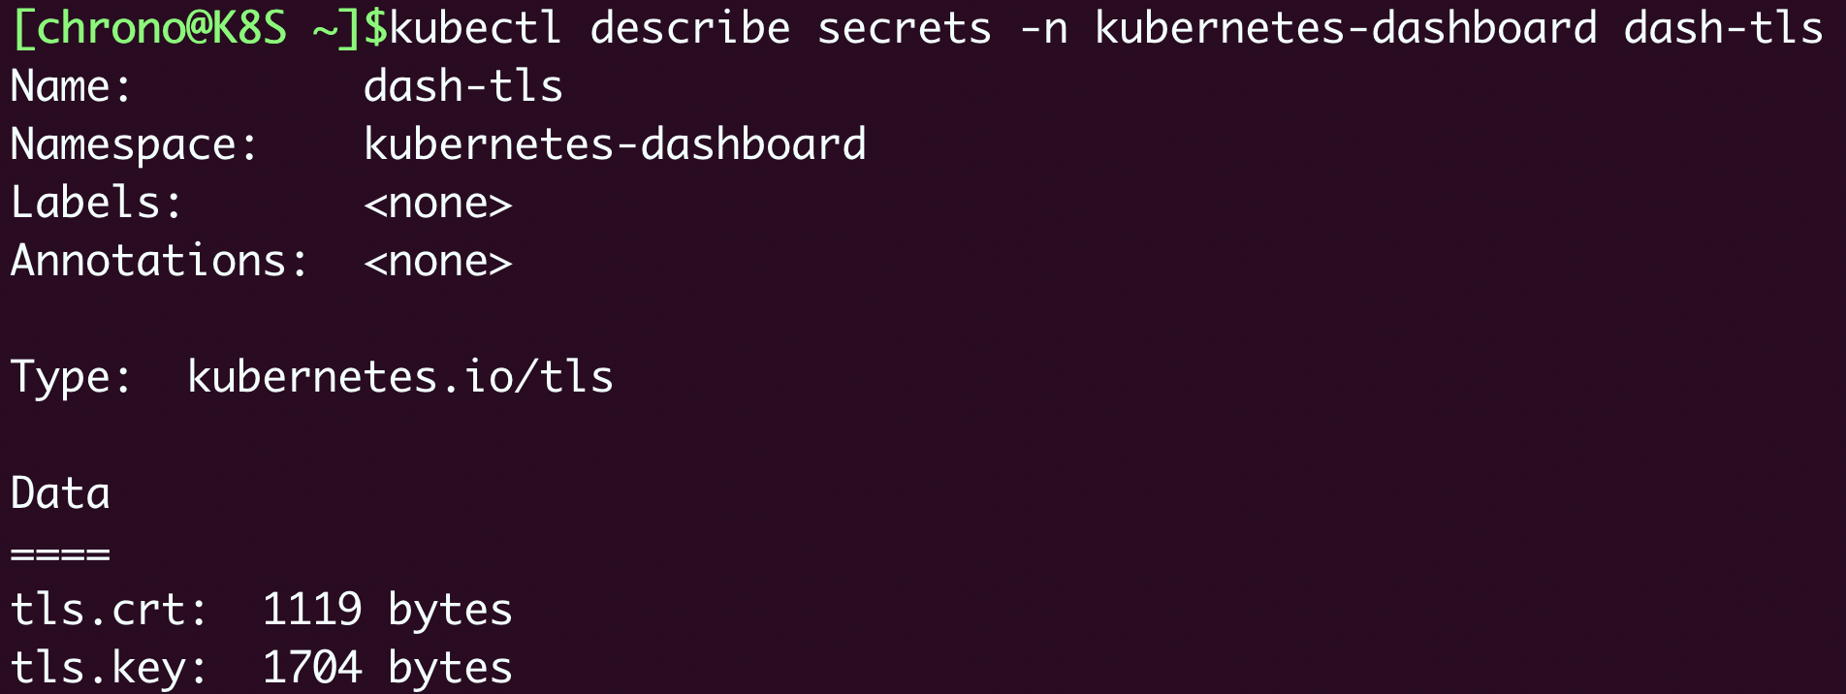This screenshot has width=1846, height=694.
Task: Click the Annotations: field label
Action: [x=159, y=261]
